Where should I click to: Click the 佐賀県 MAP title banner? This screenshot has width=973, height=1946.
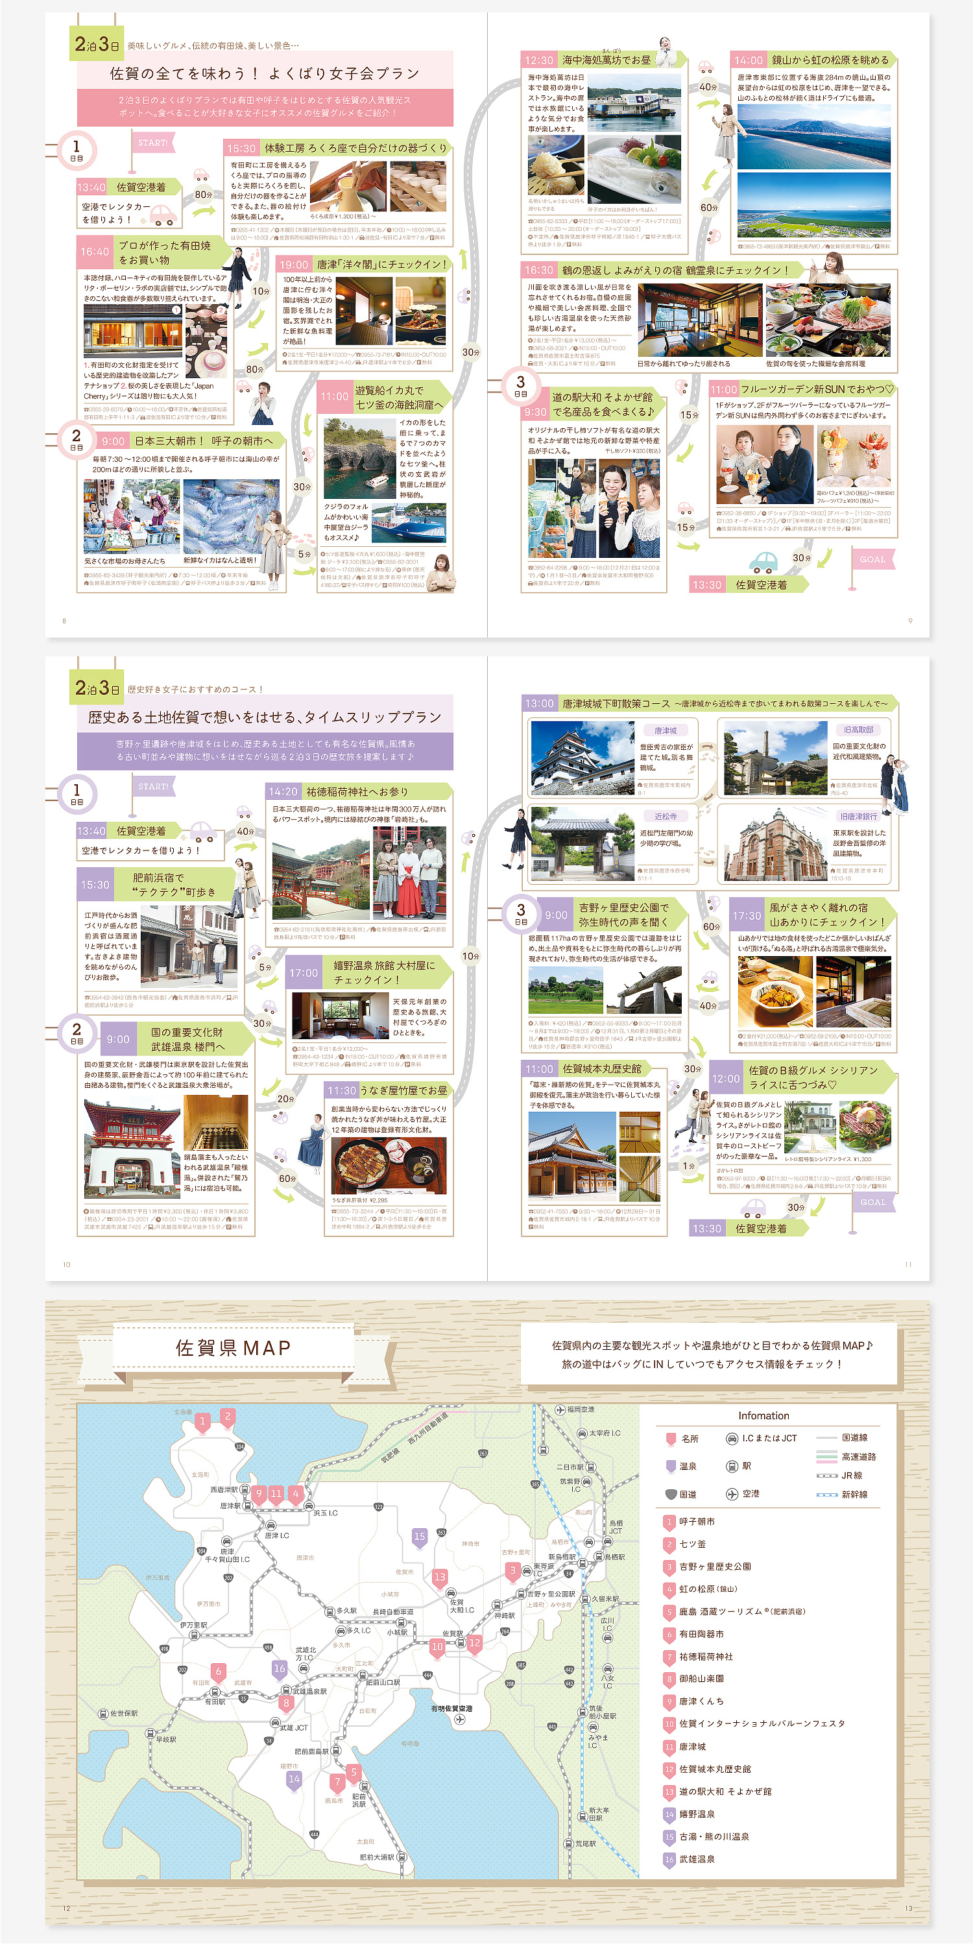(x=233, y=1348)
